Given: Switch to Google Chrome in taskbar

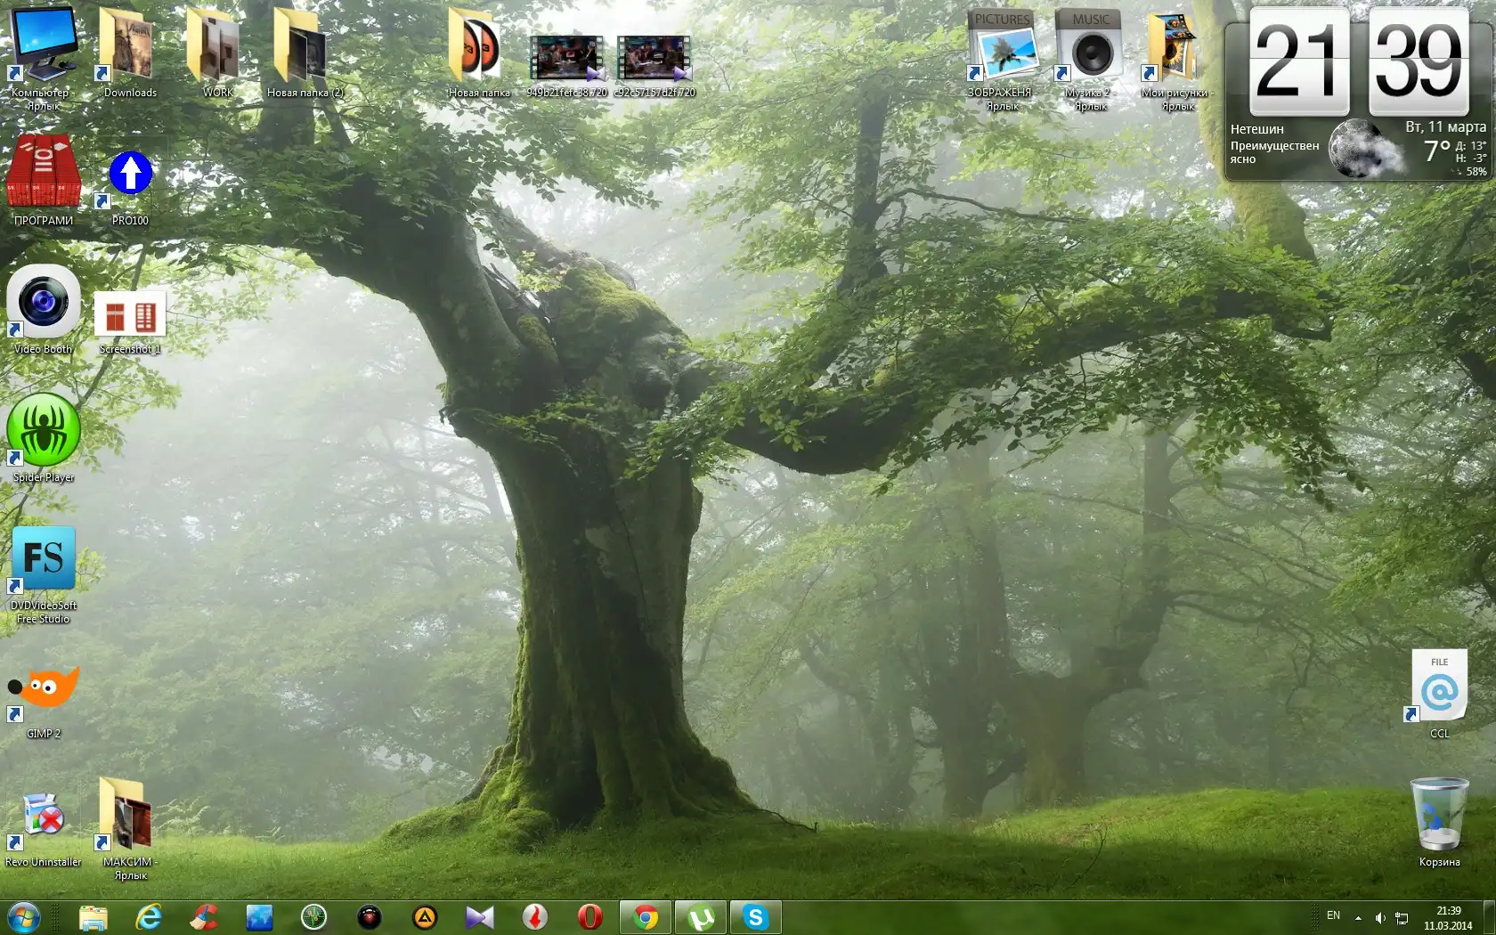Looking at the screenshot, I should (x=646, y=917).
